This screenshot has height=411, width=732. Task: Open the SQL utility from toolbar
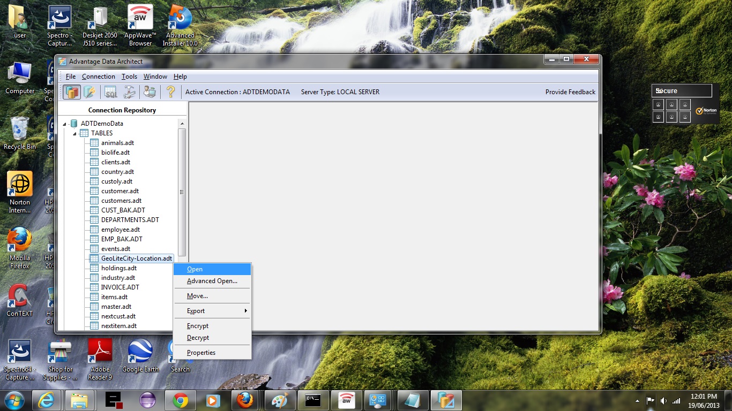pyautogui.click(x=111, y=92)
